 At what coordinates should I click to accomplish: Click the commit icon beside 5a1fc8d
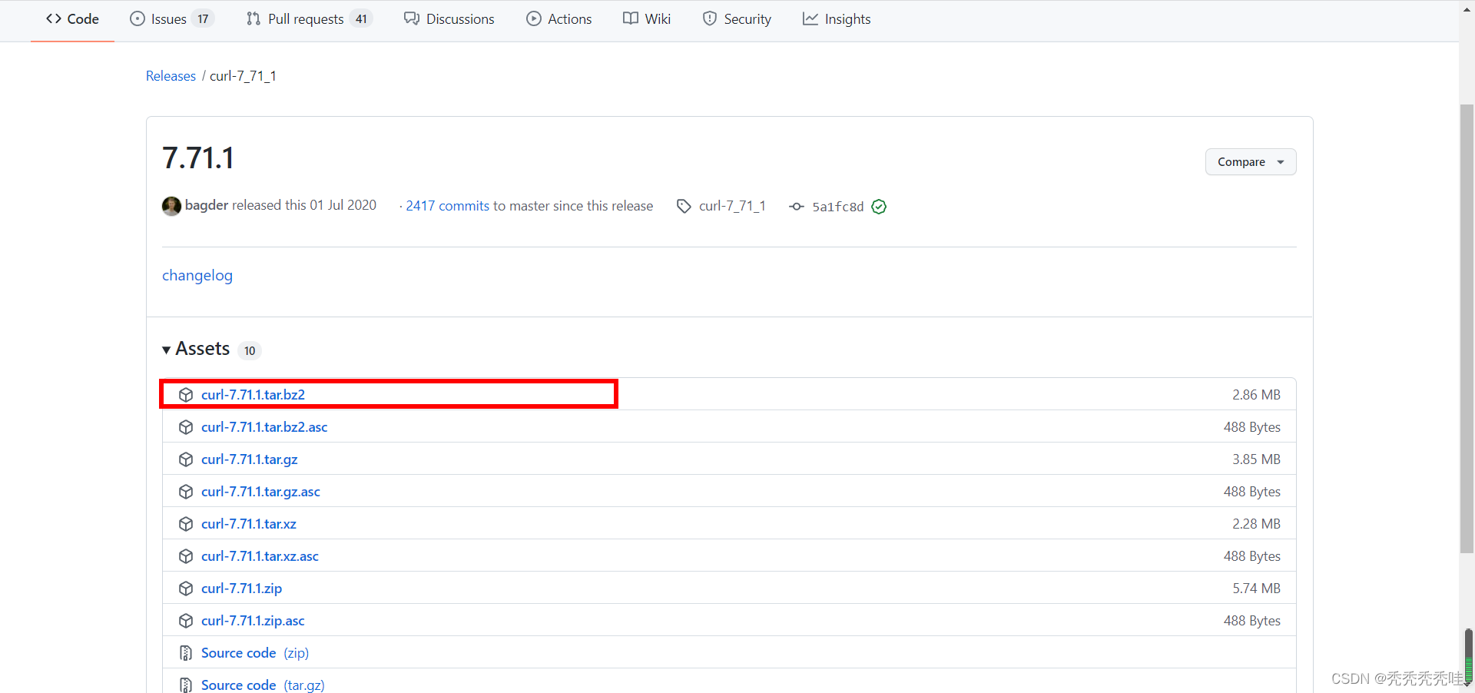pos(797,207)
